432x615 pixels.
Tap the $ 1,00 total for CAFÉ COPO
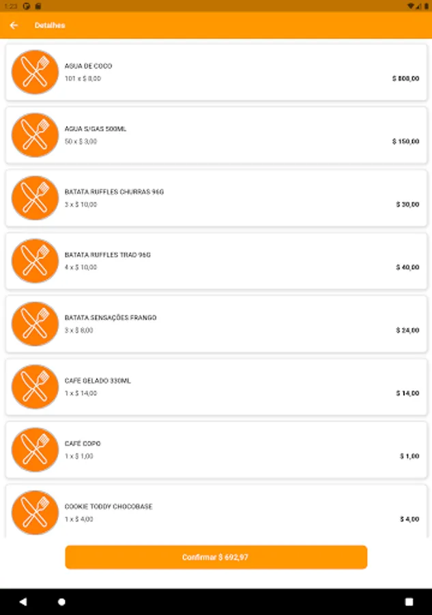click(409, 456)
